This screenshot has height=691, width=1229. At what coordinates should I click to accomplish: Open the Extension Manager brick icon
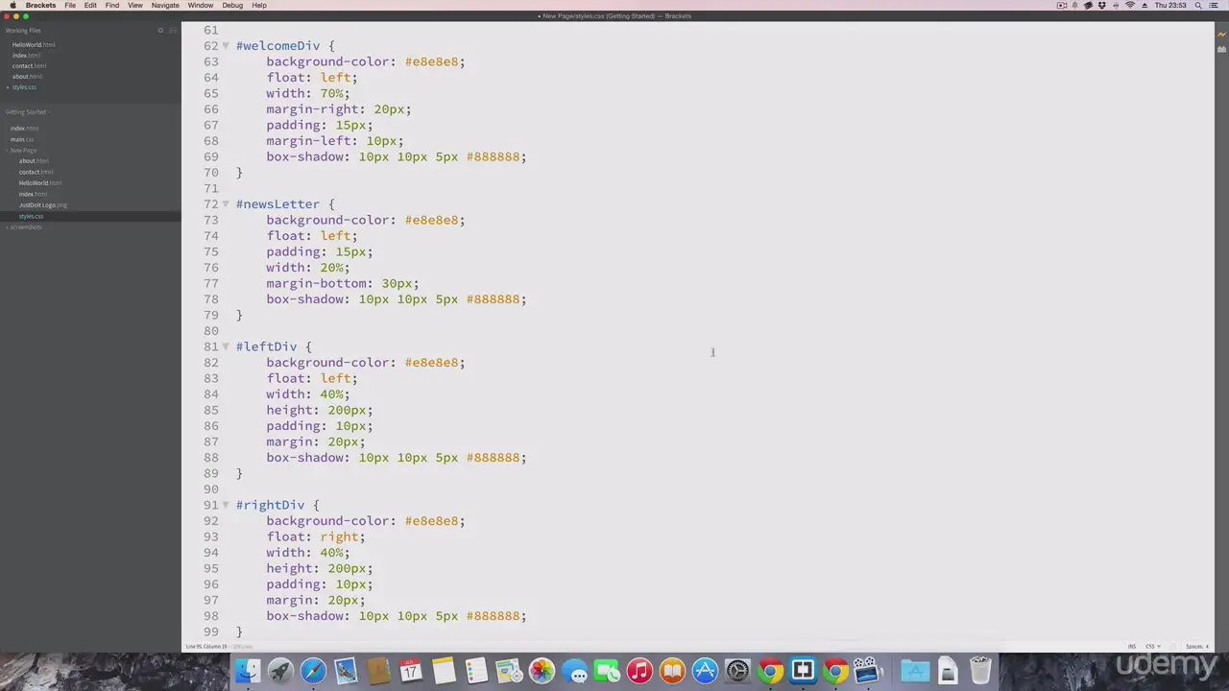tap(1221, 49)
